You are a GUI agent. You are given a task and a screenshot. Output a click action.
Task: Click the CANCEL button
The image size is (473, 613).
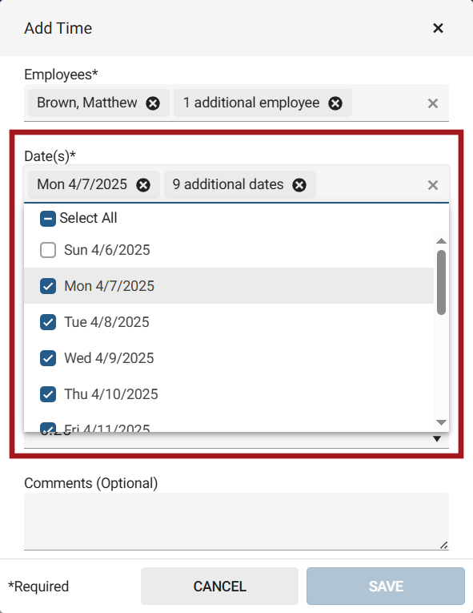click(x=219, y=586)
